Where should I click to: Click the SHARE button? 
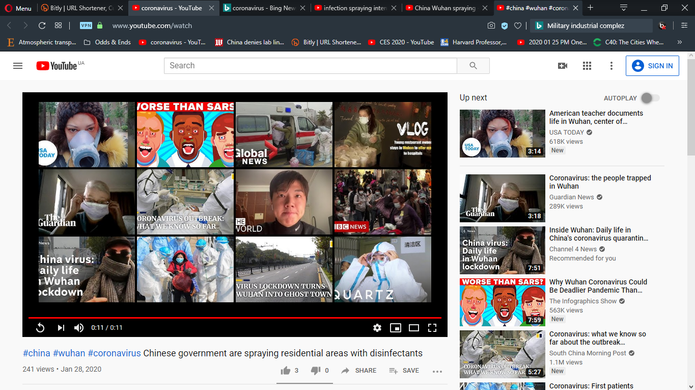pyautogui.click(x=359, y=371)
